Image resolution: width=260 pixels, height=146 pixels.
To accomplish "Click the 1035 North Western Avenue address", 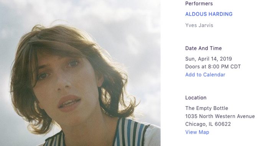I will 220,116.
